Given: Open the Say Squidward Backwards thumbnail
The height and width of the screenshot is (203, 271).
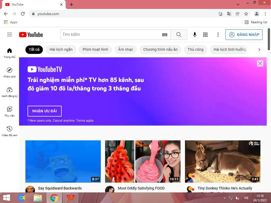Looking at the screenshot, I should (63, 162).
